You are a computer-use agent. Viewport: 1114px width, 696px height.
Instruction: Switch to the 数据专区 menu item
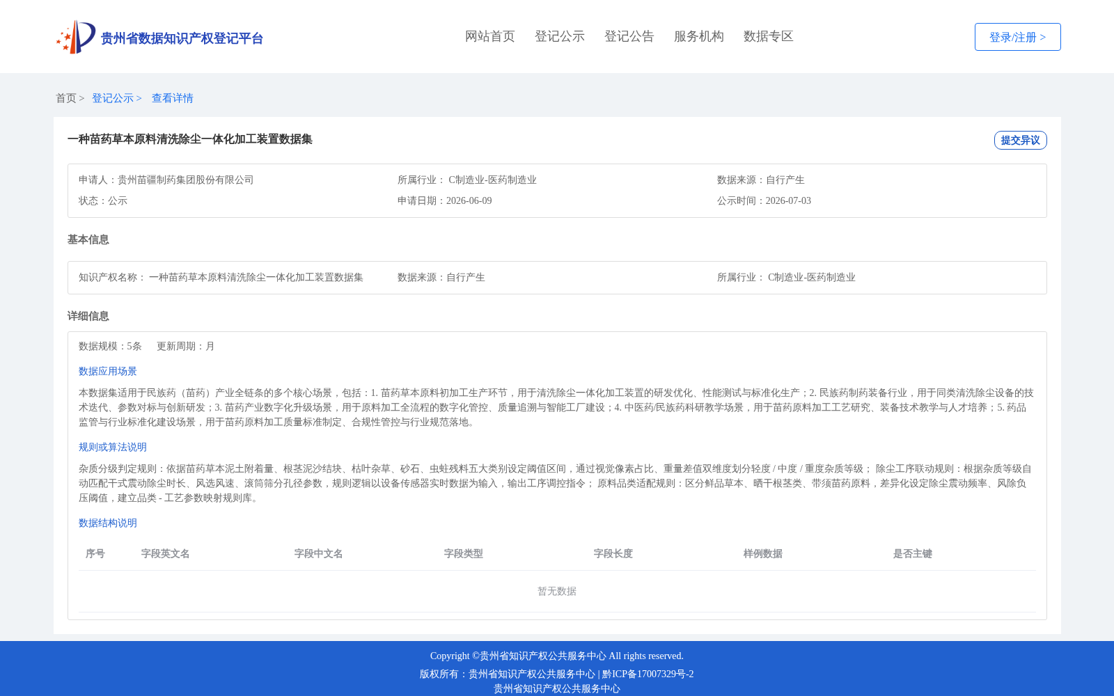pyautogui.click(x=769, y=36)
